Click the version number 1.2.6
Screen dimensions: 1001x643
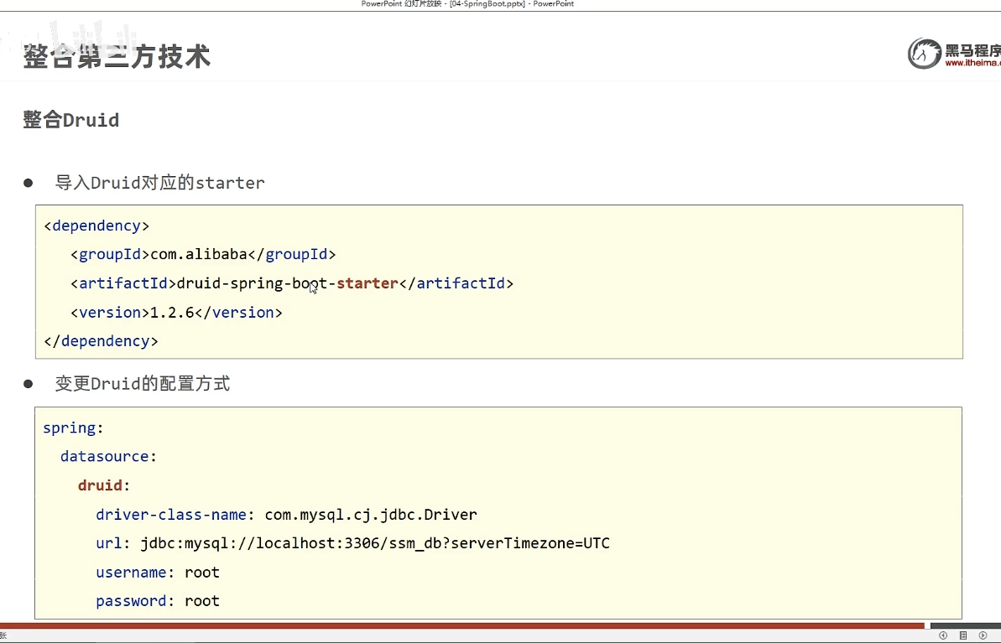[x=172, y=313]
